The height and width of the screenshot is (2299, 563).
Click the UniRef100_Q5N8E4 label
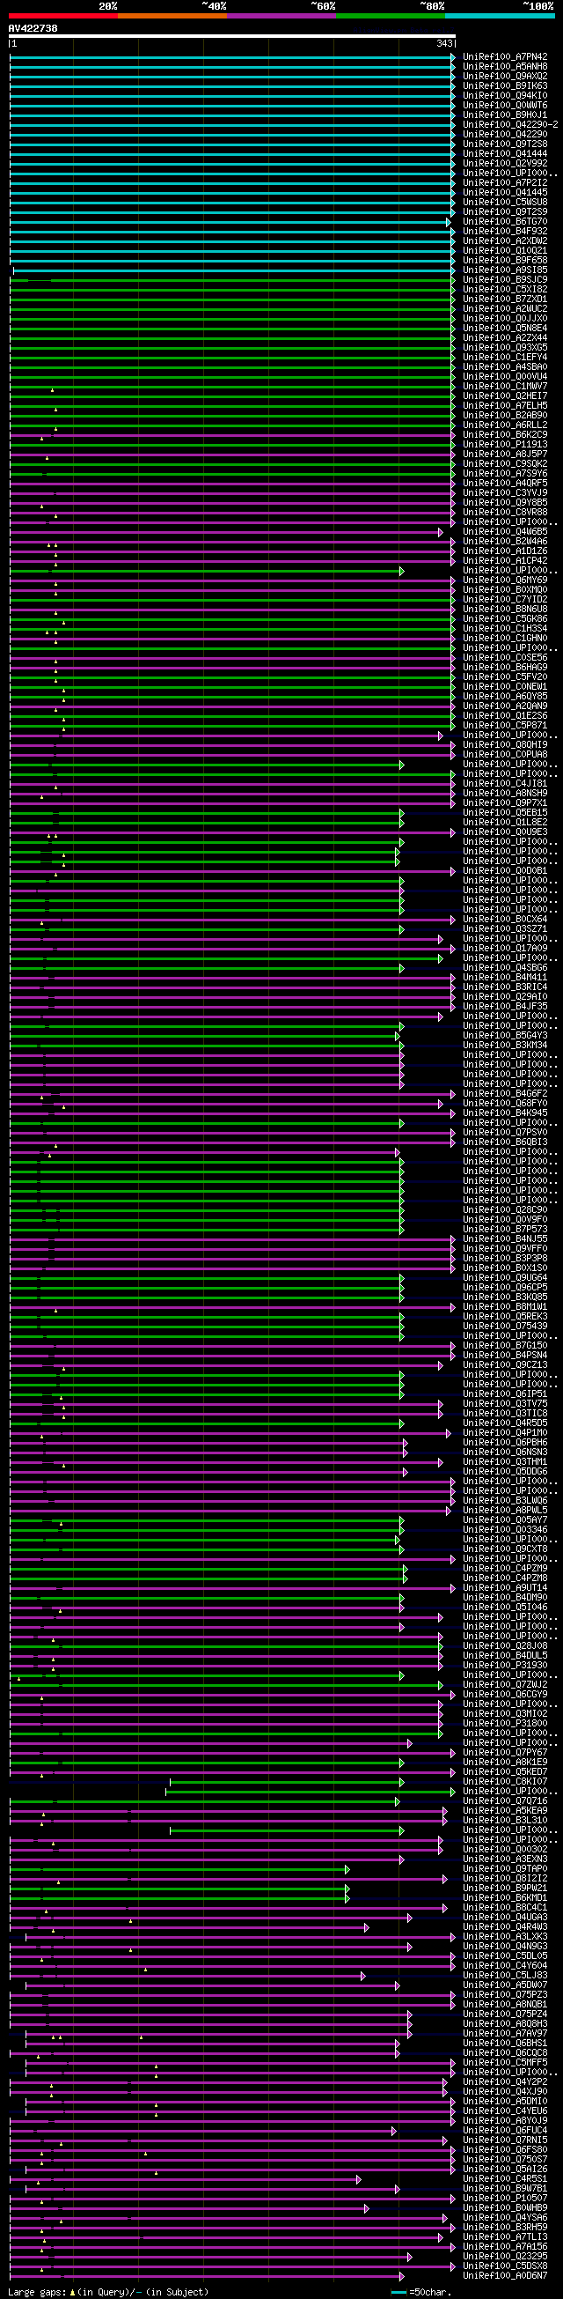pos(505,329)
